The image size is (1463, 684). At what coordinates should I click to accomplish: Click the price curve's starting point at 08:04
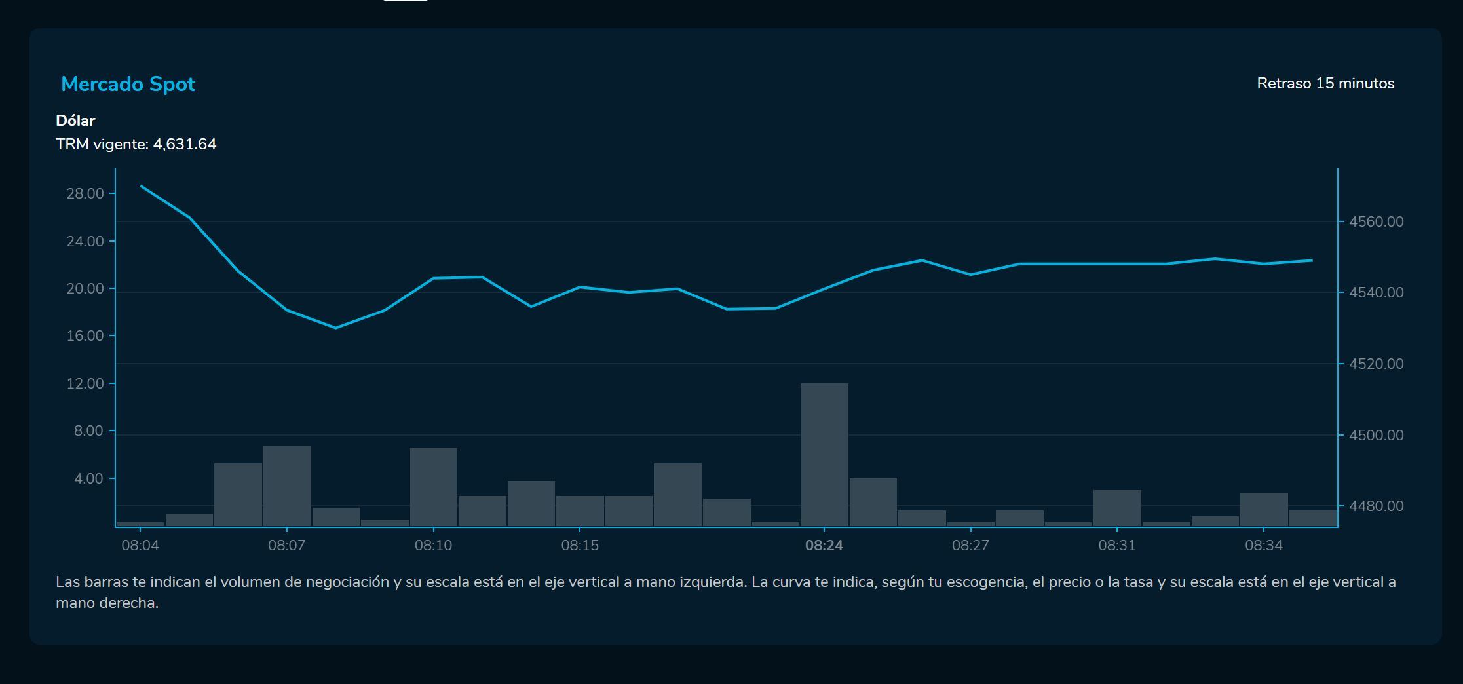[x=141, y=185]
